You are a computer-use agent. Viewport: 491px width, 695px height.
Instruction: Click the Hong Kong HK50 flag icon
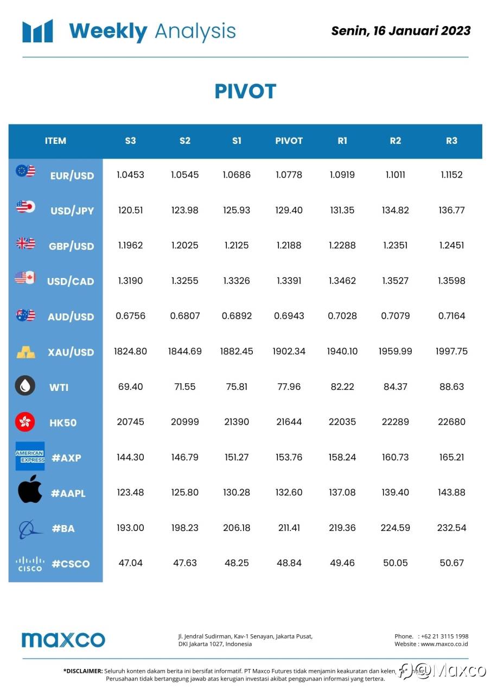point(25,421)
